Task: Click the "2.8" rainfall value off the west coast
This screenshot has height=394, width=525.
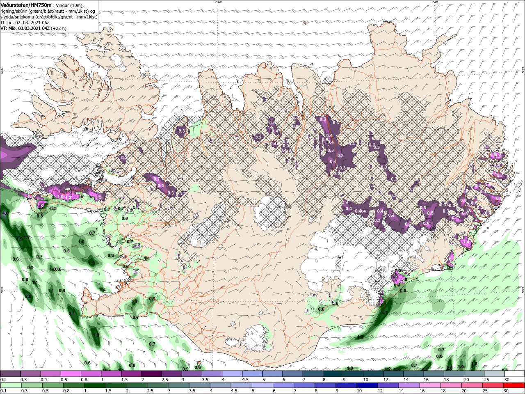Action: [28, 296]
